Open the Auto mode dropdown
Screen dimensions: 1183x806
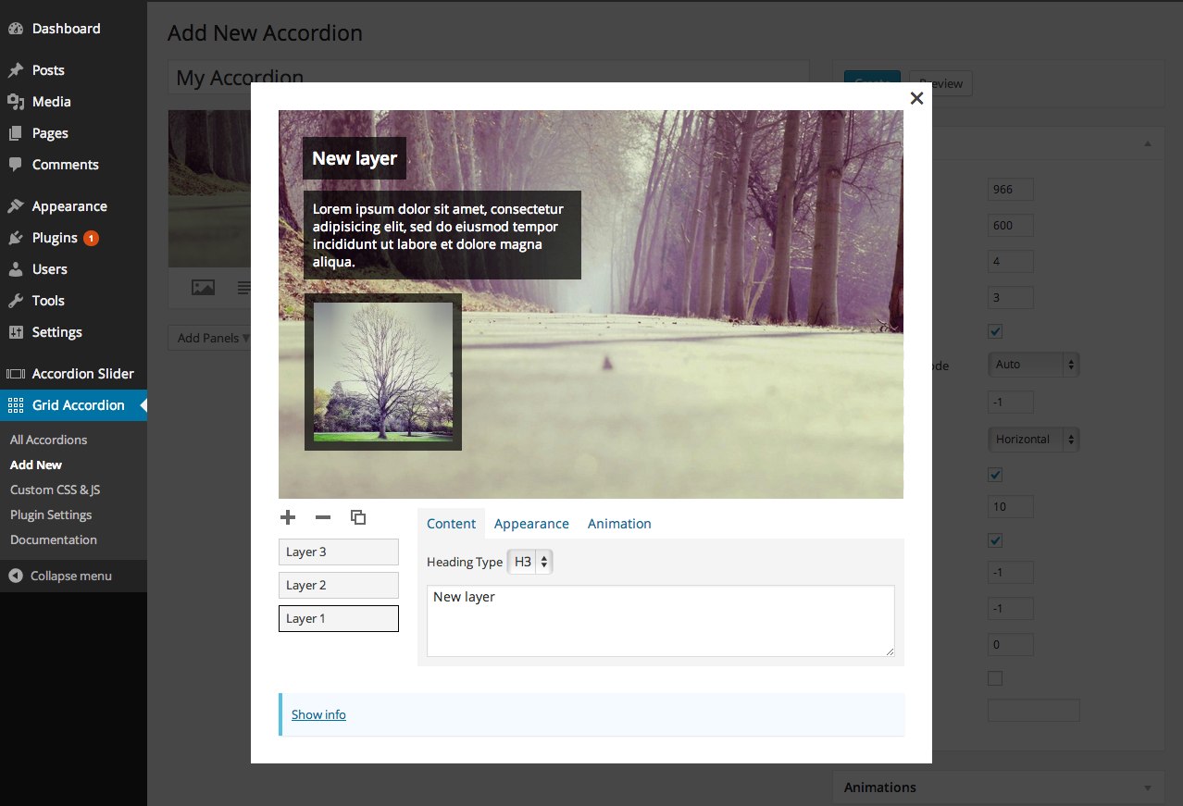(x=1033, y=365)
